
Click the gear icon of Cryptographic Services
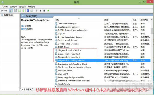point(56,27)
